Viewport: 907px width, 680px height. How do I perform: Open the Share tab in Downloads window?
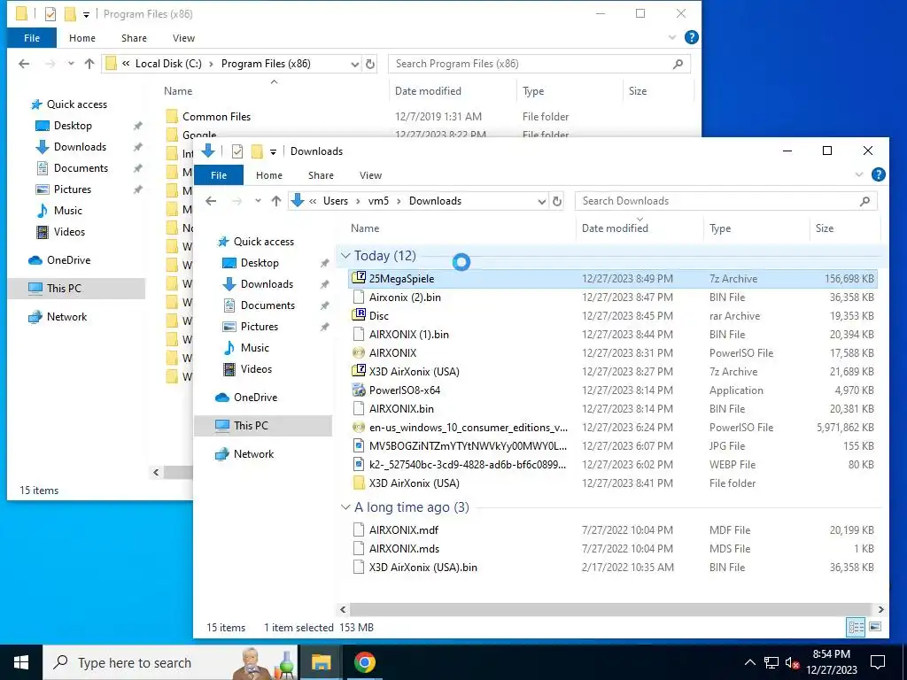coord(321,175)
